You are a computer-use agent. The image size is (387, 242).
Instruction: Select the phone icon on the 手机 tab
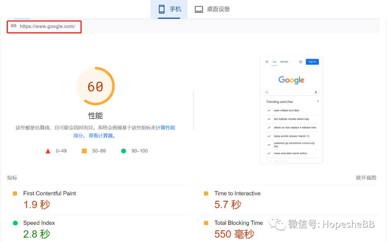[162, 9]
